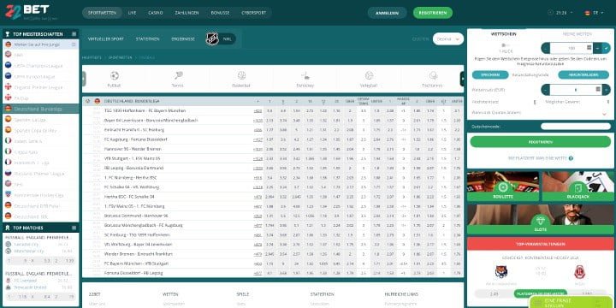The image size is (616, 308).
Task: Click the Anmelden button
Action: (x=387, y=13)
